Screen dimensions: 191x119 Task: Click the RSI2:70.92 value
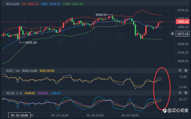(x=47, y=71)
